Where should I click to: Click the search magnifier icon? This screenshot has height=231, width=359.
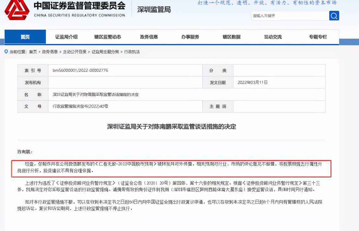334,15
